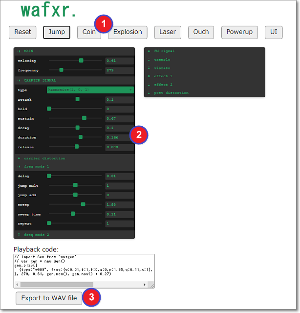Pick the Laser sound preset
Image resolution: width=300 pixels, height=313 pixels.
168,32
